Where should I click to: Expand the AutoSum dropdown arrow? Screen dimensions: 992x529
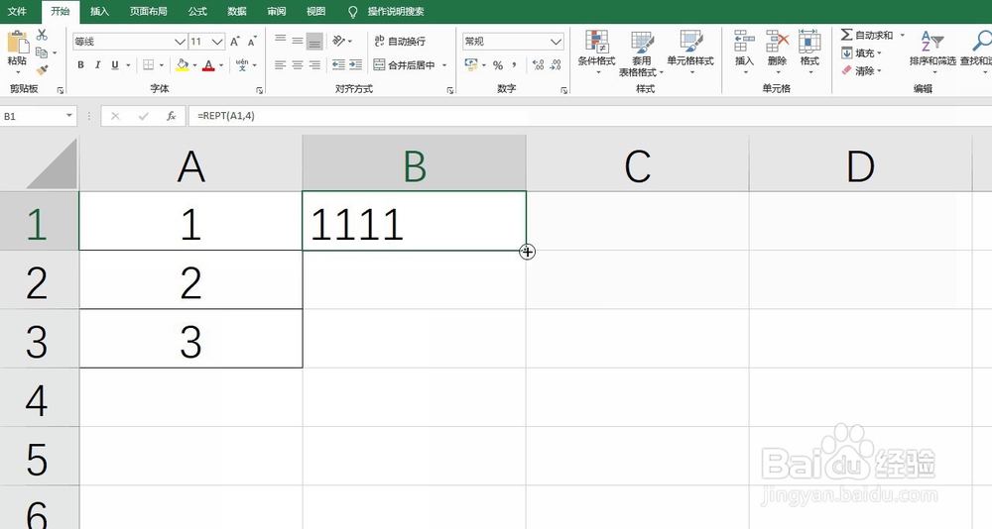click(902, 35)
